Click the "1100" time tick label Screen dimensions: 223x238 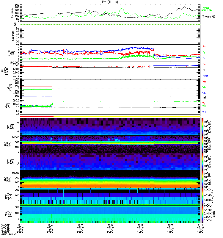[x=170, y=232]
